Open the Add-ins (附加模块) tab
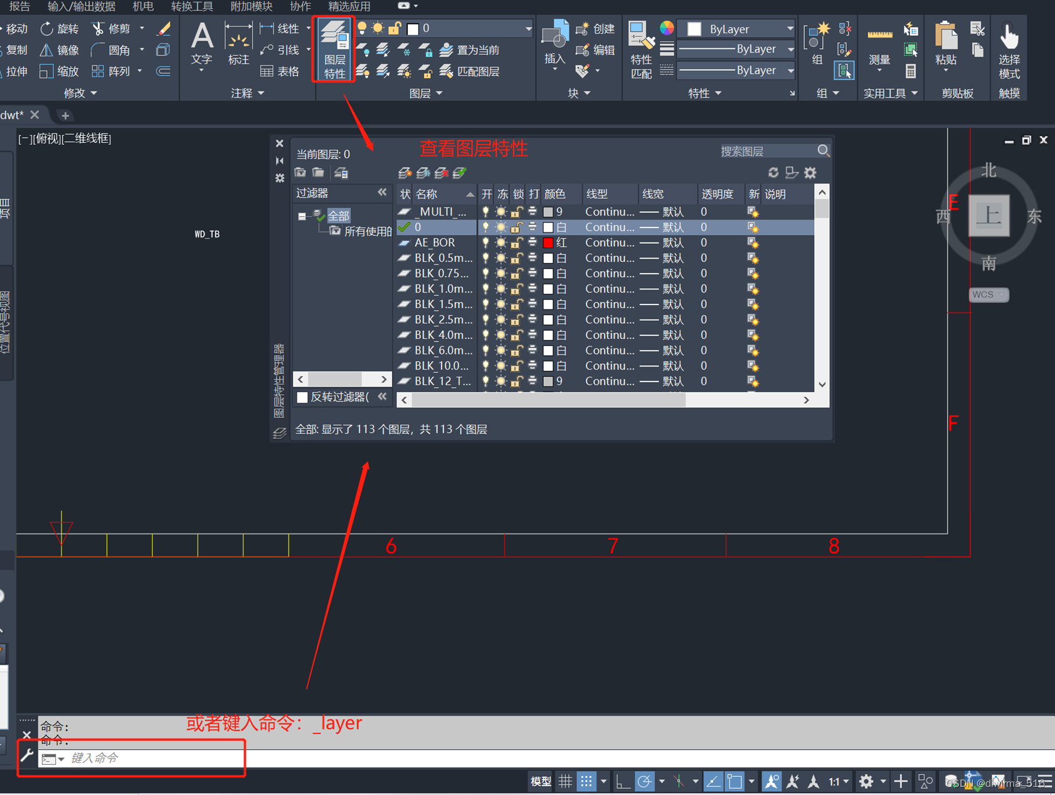This screenshot has width=1055, height=795. point(251,6)
